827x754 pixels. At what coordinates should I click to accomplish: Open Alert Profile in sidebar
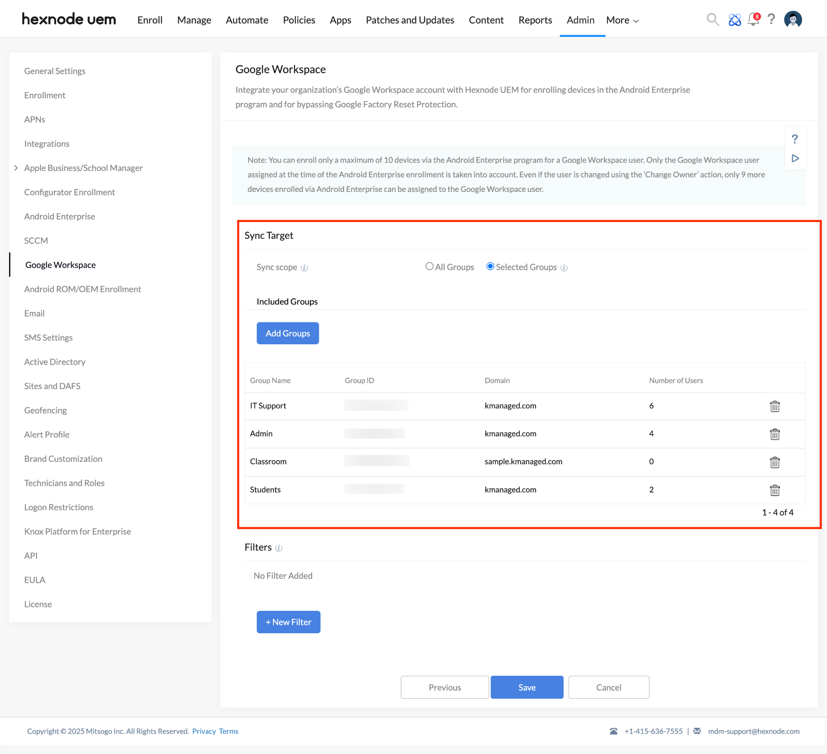tap(47, 435)
